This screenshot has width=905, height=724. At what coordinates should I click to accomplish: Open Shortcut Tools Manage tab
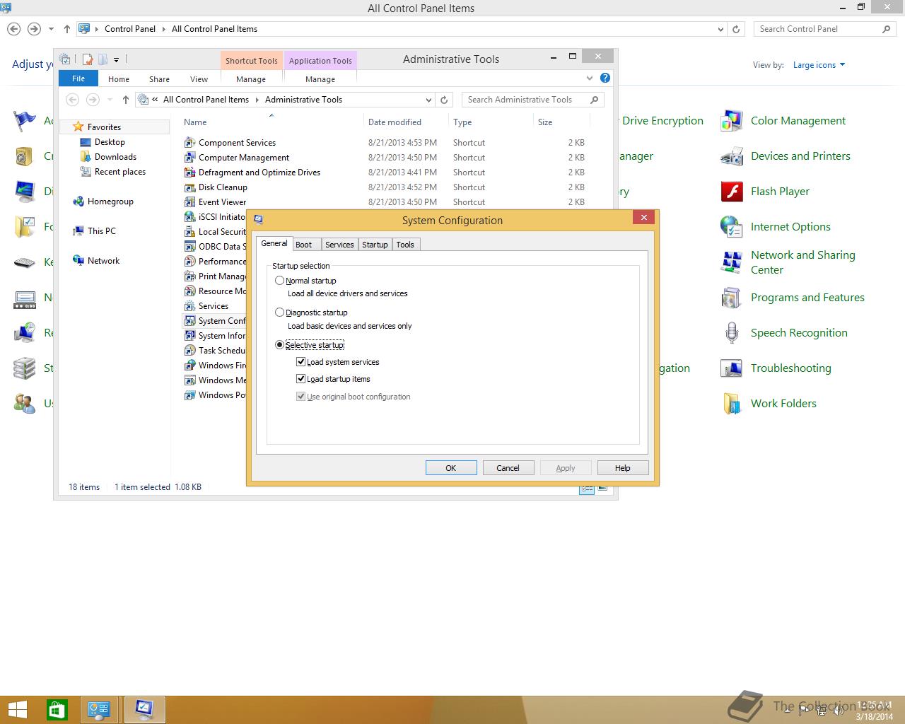tap(251, 79)
